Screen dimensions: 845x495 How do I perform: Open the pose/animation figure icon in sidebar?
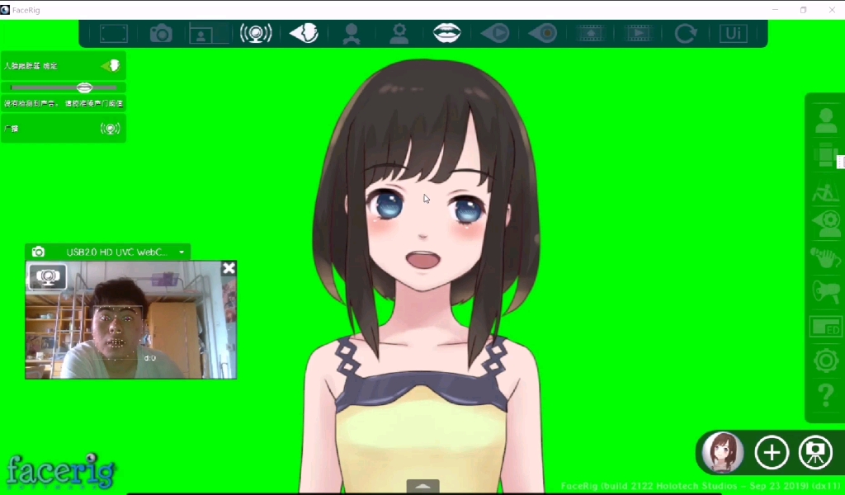825,191
